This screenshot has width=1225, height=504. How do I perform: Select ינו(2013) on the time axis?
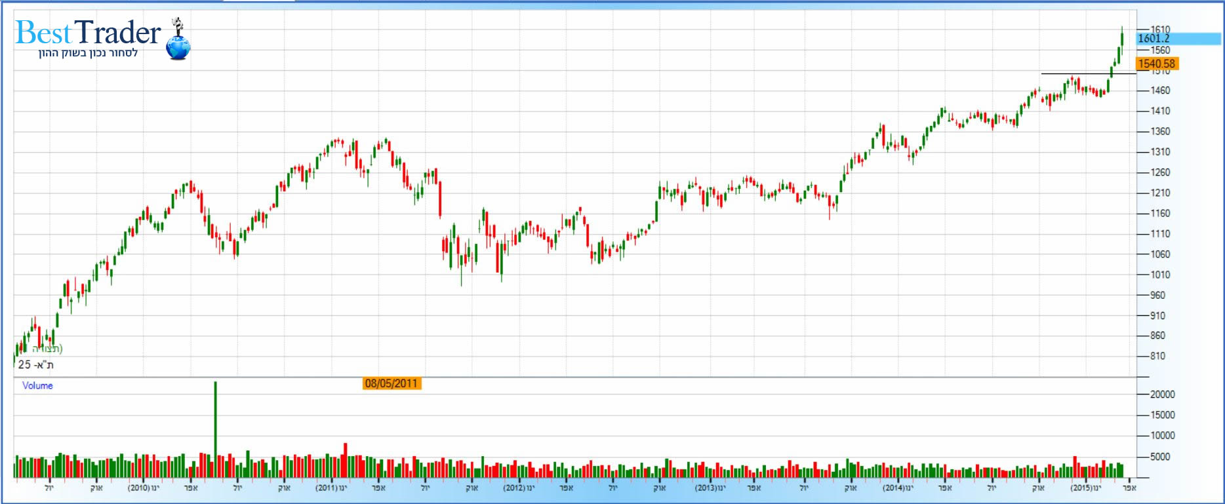pos(710,488)
